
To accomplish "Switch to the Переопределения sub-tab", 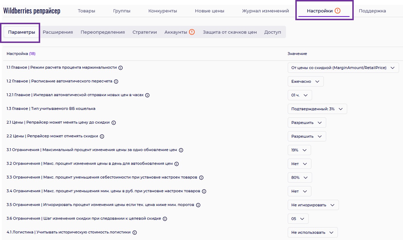I will click(x=103, y=32).
